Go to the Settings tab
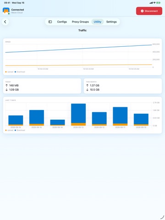The width and height of the screenshot is (165, 220). click(x=111, y=22)
